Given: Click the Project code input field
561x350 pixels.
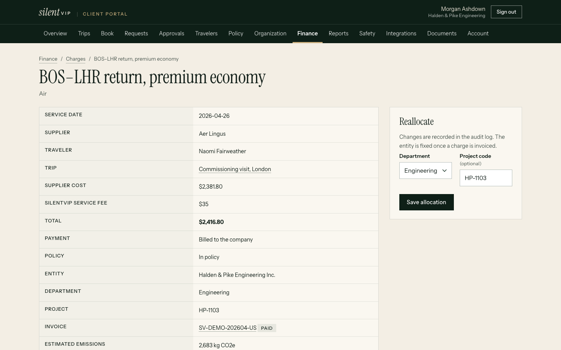Looking at the screenshot, I should (486, 178).
